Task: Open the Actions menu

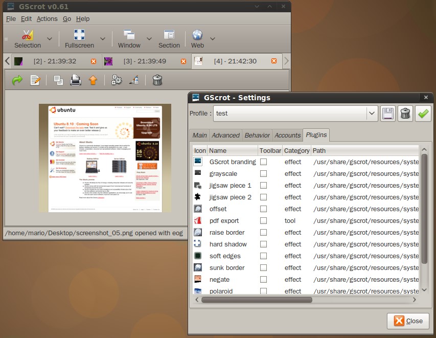Action: pos(47,19)
